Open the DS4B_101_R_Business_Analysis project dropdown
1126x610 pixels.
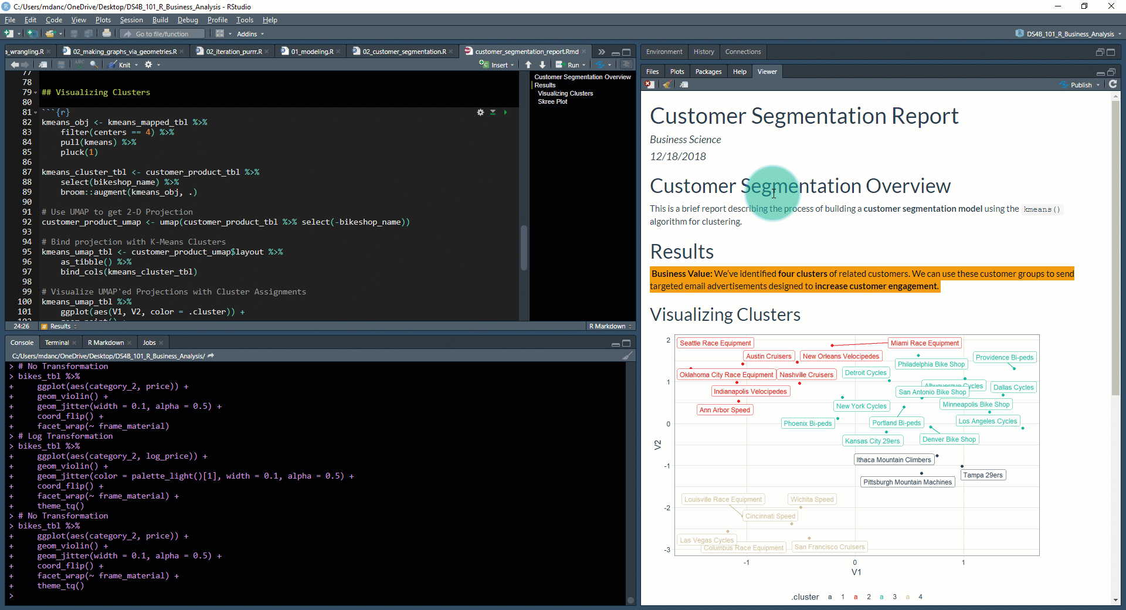[1068, 34]
